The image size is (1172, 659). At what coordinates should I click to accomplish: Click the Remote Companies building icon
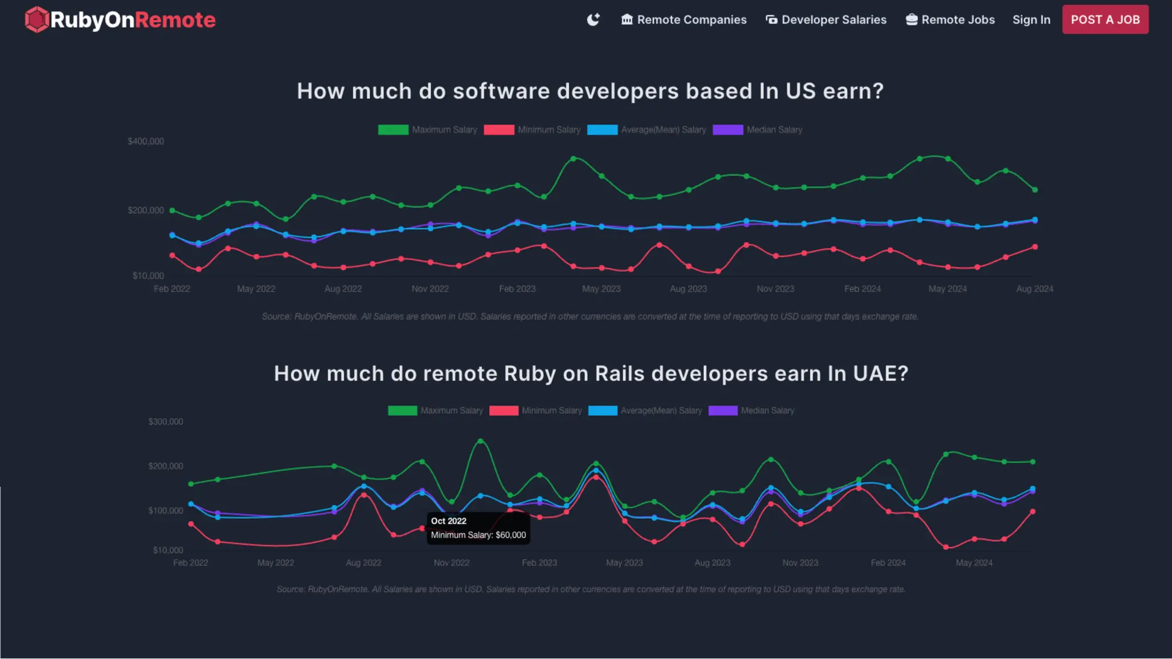627,19
